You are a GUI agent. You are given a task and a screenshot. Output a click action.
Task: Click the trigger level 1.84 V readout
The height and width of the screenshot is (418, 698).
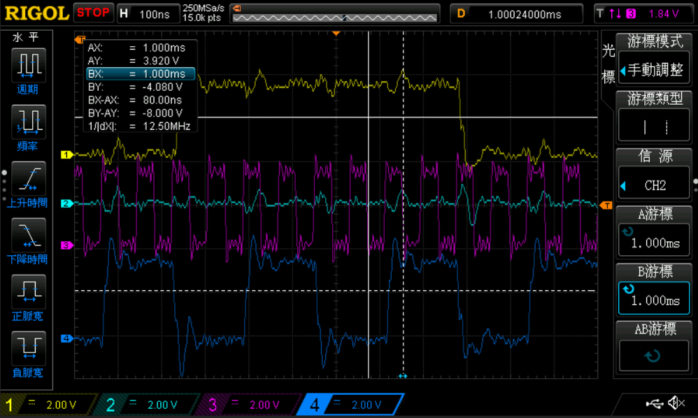[663, 14]
